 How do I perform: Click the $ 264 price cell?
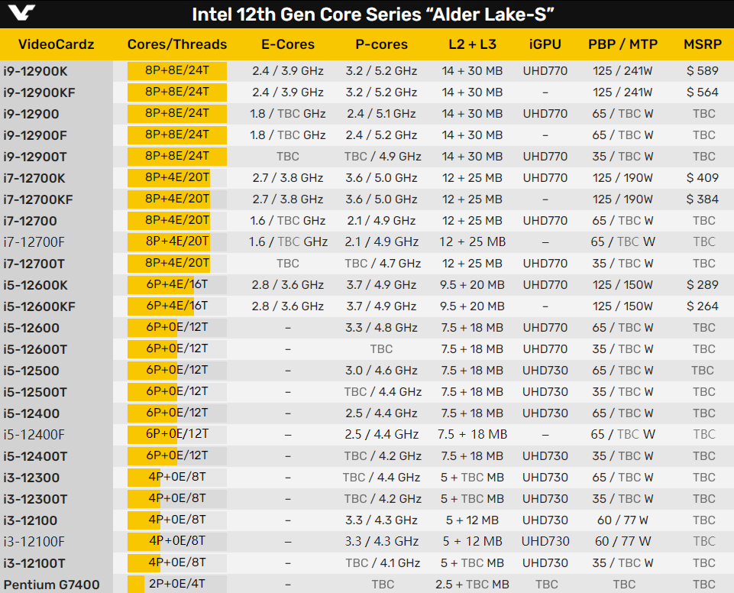click(x=703, y=306)
